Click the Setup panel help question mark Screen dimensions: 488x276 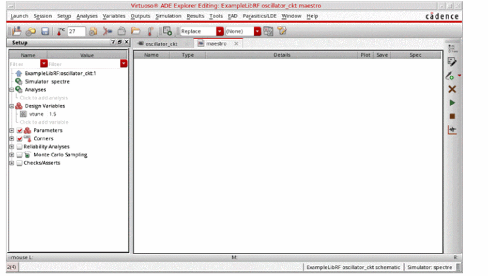tap(113, 42)
